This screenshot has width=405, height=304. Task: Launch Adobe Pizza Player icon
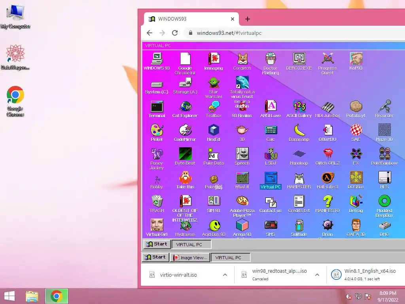pyautogui.click(x=242, y=206)
